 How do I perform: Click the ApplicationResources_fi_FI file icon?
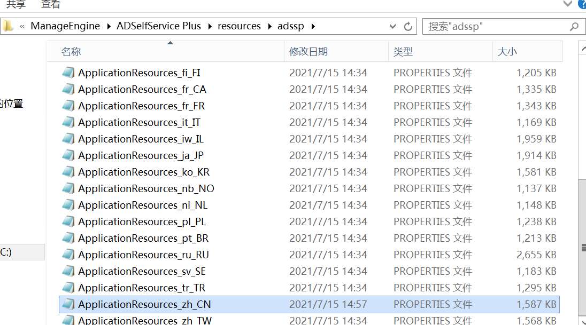(68, 73)
